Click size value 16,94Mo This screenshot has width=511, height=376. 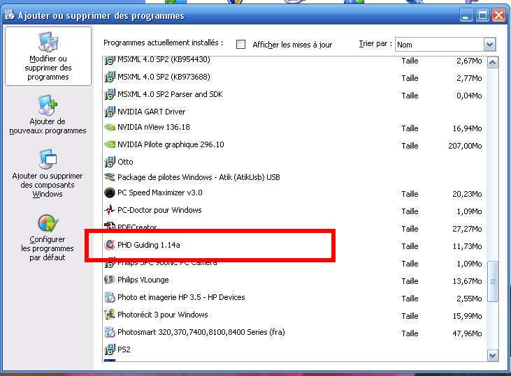[x=467, y=128]
